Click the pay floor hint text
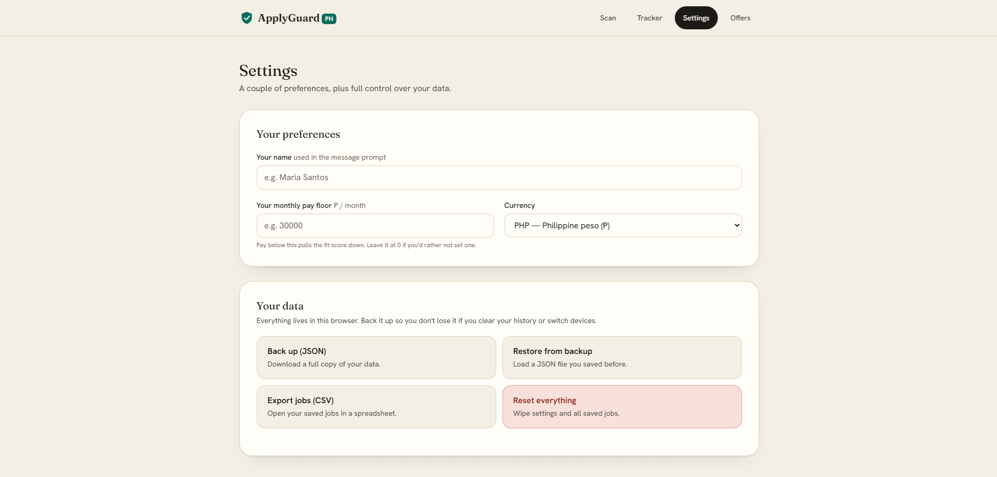The width and height of the screenshot is (997, 477). (x=366, y=245)
